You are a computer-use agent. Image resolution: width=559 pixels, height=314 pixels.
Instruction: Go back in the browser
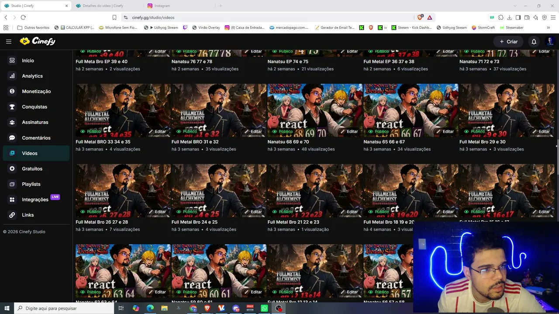tap(6, 17)
